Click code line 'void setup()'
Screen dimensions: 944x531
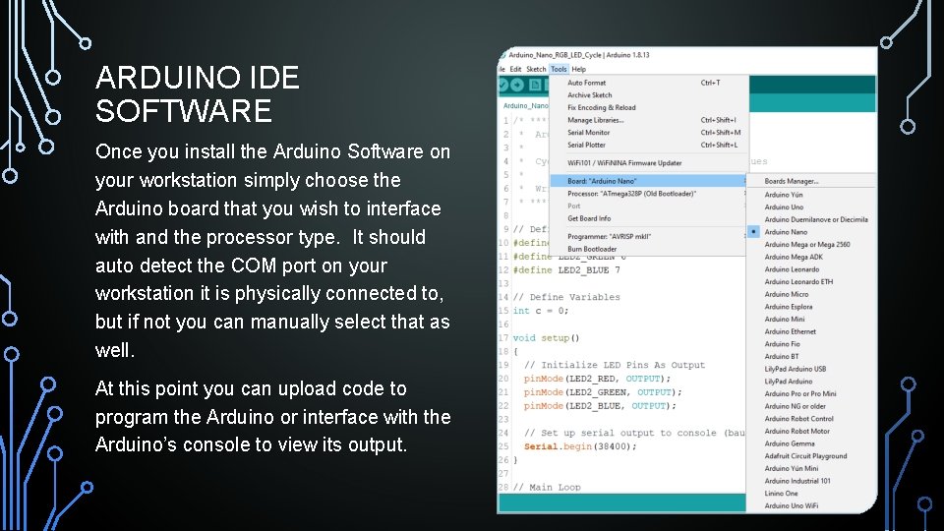click(x=546, y=338)
